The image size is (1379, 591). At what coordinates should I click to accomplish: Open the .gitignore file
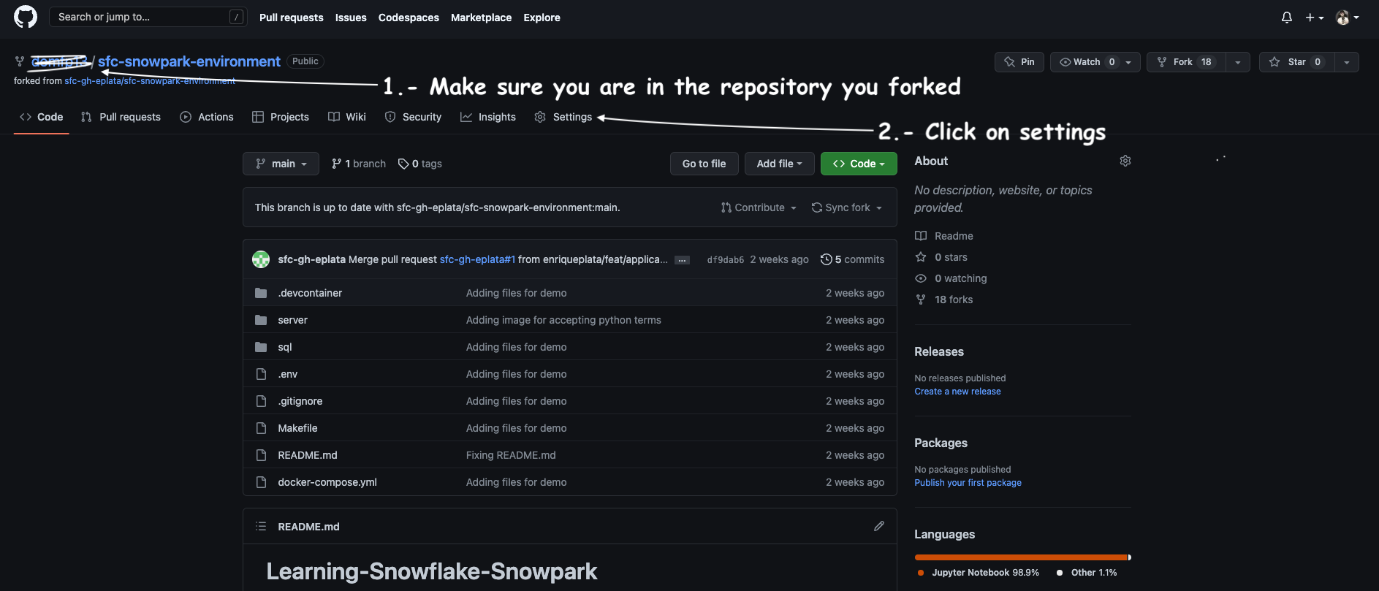pyautogui.click(x=300, y=401)
